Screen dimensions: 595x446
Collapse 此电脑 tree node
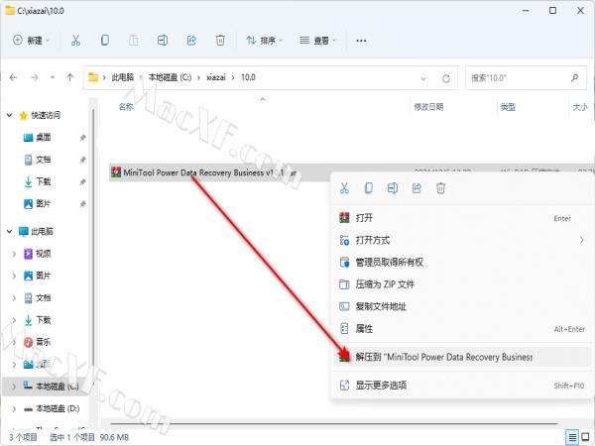tap(10, 231)
